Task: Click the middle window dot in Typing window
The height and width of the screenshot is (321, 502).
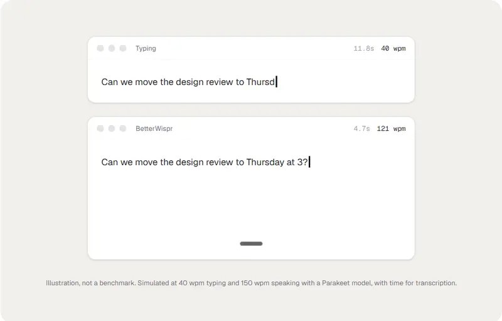Action: 112,48
